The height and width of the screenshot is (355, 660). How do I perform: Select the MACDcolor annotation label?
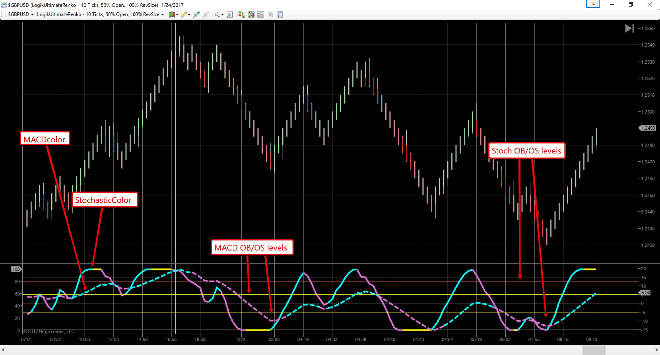pos(45,139)
